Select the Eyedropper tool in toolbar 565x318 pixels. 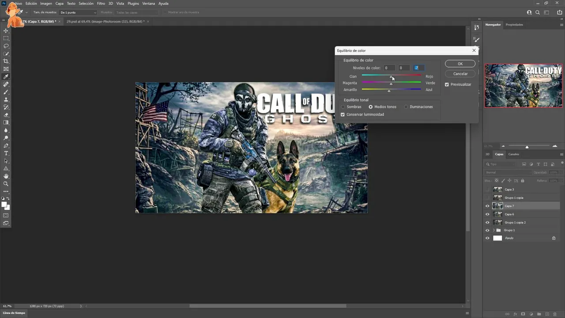(6, 77)
